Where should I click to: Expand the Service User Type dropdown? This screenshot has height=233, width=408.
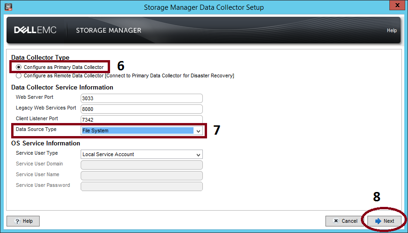tap(199, 155)
